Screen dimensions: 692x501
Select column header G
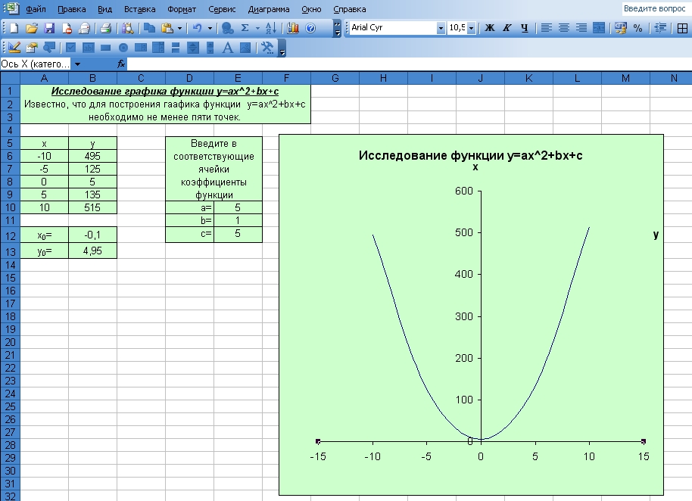[x=335, y=78]
